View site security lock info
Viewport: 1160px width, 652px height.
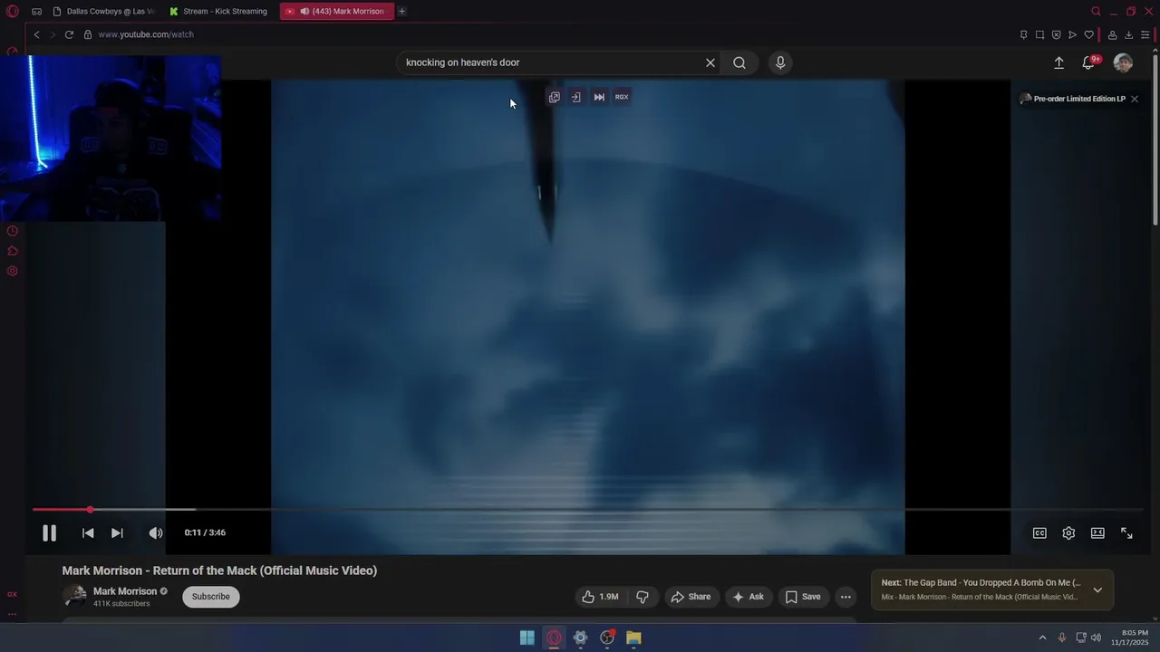[x=88, y=34]
